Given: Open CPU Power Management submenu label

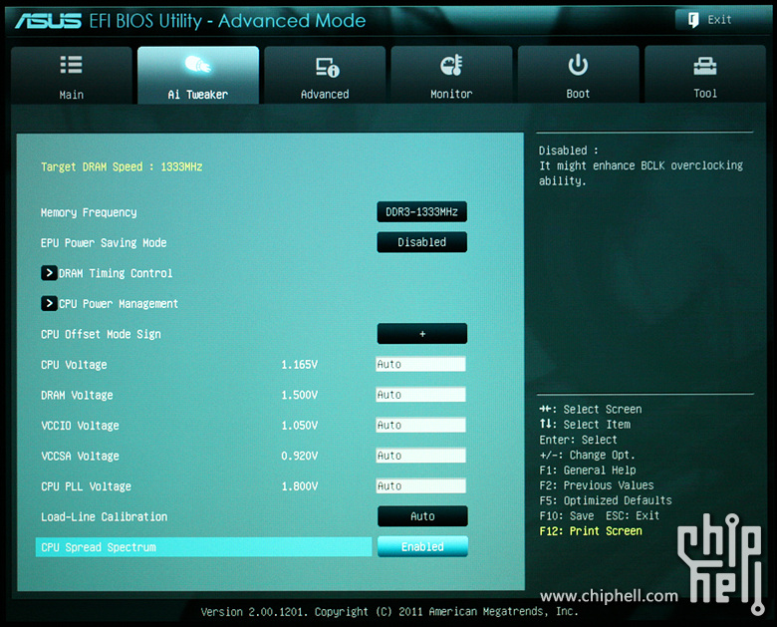Looking at the screenshot, I should click(119, 304).
